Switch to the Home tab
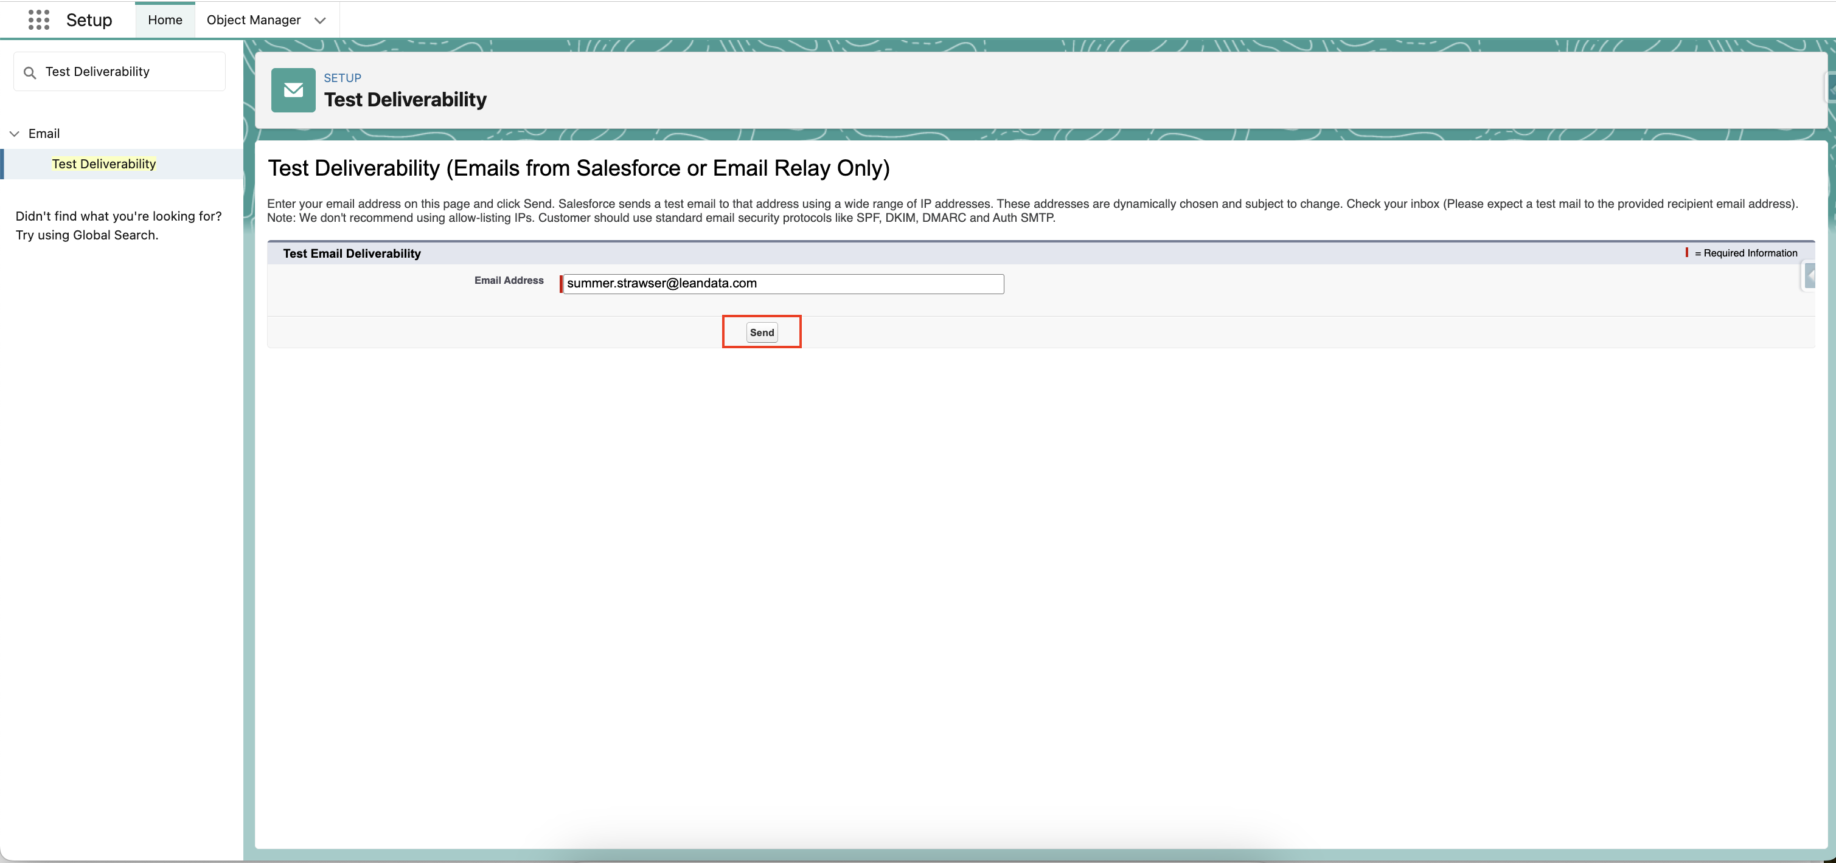1836x863 pixels. (165, 19)
